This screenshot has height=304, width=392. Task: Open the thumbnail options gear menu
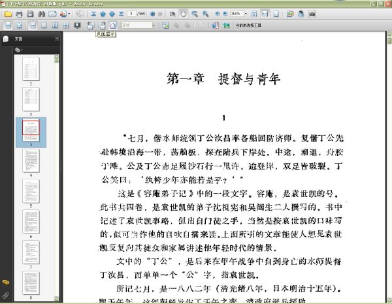tap(18, 50)
